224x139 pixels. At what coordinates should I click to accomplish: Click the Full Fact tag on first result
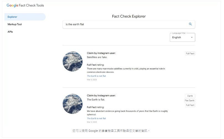pyautogui.click(x=190, y=53)
